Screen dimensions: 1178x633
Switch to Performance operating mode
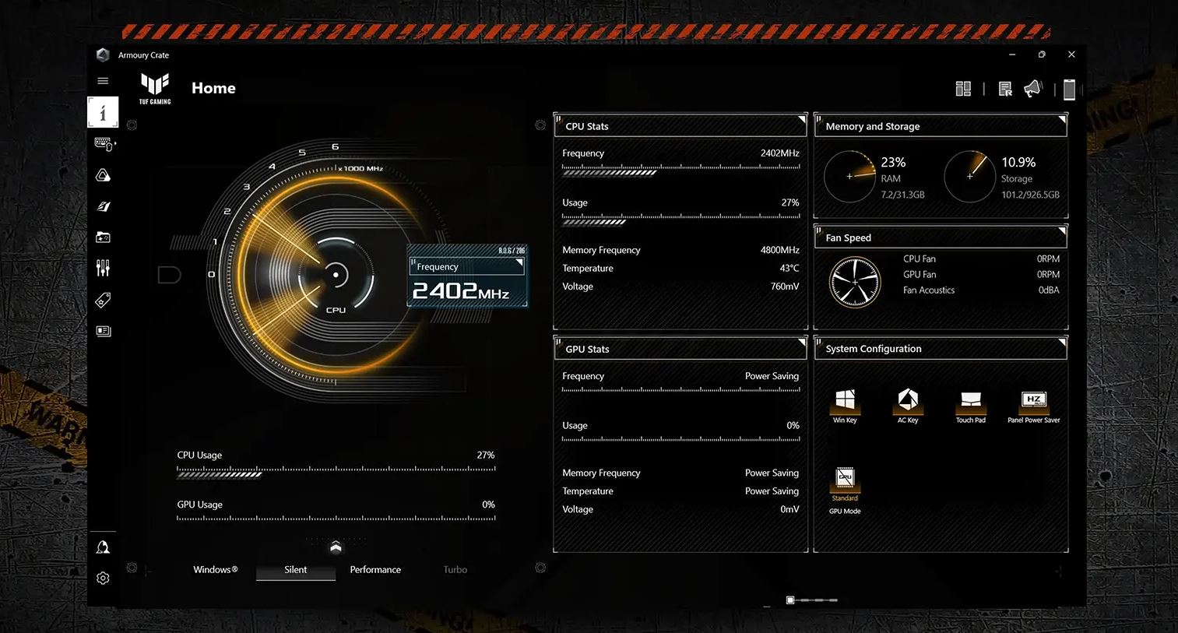click(x=375, y=570)
